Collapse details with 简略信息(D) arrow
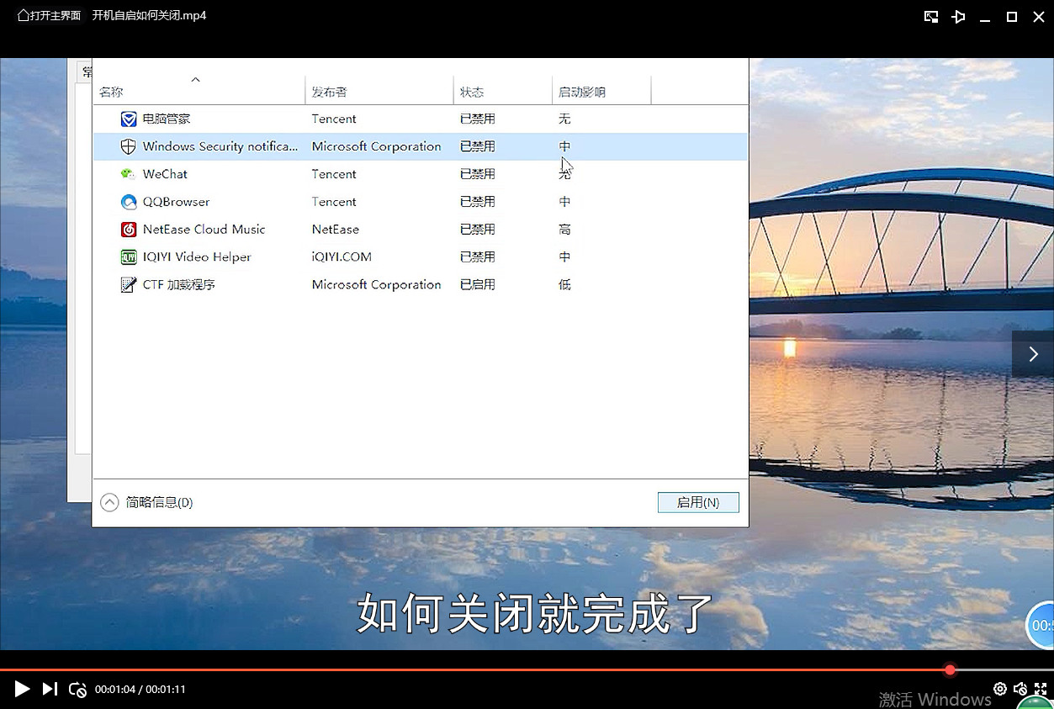Viewport: 1054px width, 709px height. [109, 502]
